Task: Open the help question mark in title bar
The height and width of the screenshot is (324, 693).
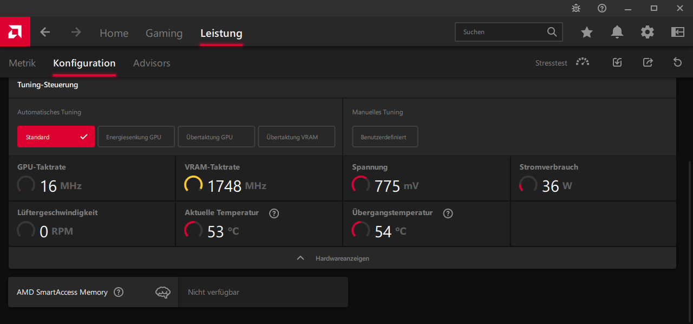Action: click(602, 8)
